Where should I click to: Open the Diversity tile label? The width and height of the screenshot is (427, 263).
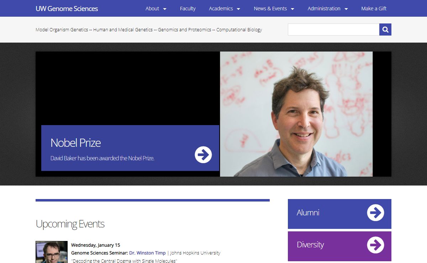(x=310, y=245)
